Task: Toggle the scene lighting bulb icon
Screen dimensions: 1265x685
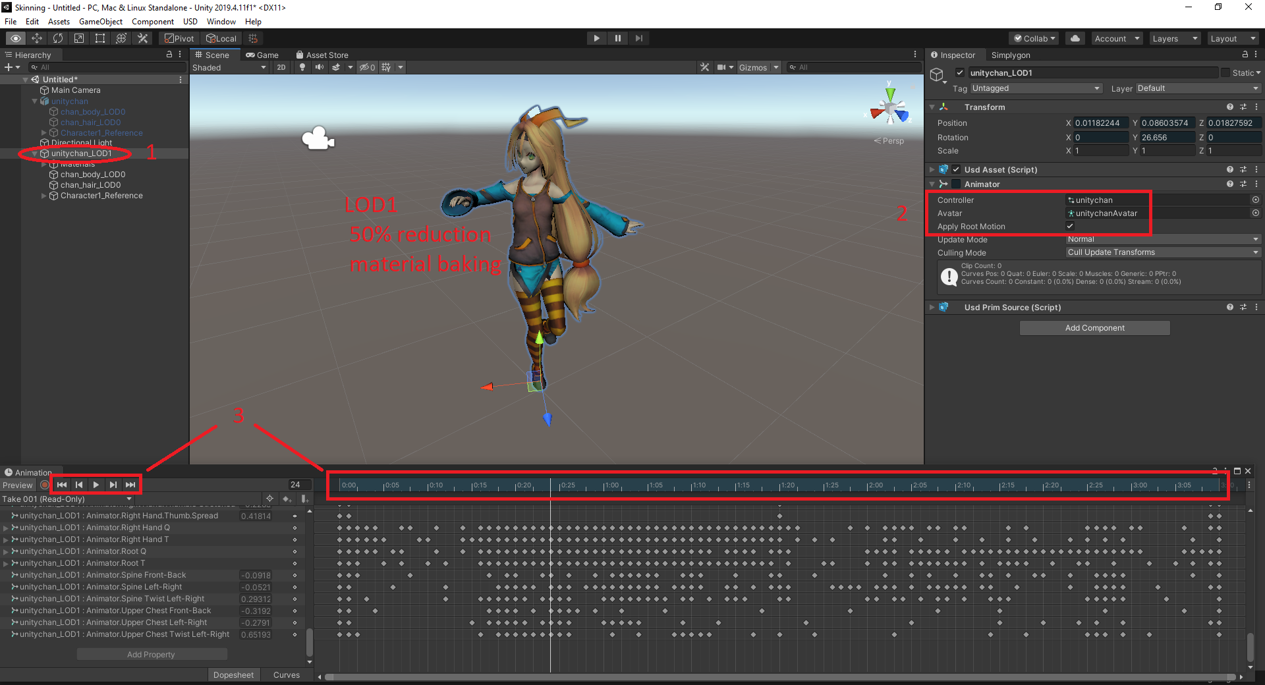Action: (x=302, y=67)
